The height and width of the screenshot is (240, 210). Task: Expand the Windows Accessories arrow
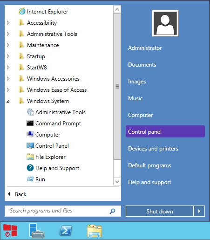[8, 79]
